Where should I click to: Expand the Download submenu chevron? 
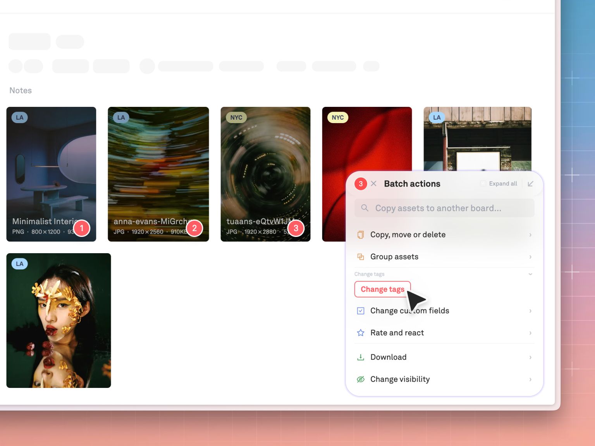coord(530,357)
